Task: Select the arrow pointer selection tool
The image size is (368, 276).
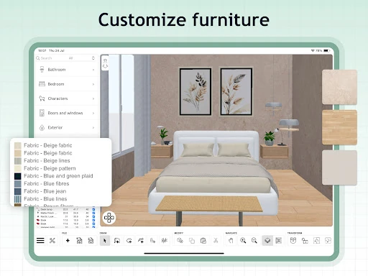Action: 105,241
